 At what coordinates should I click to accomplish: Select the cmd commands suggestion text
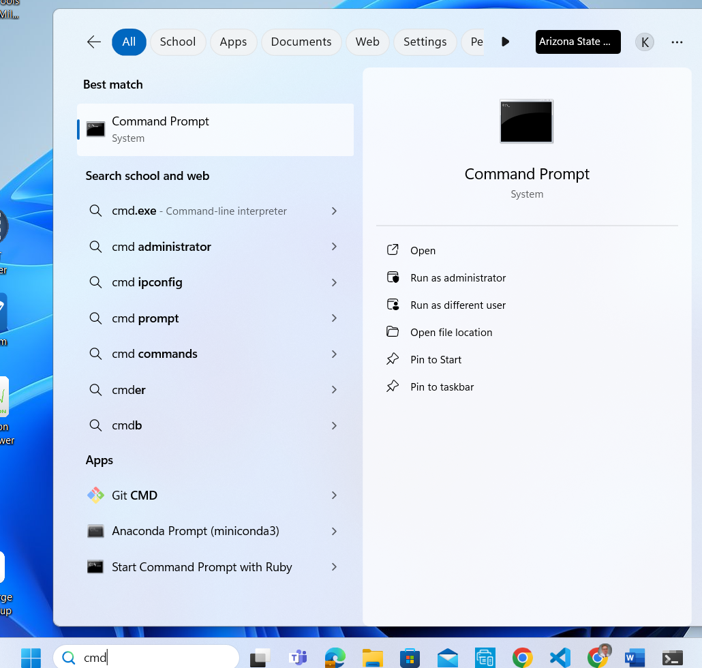pos(155,354)
